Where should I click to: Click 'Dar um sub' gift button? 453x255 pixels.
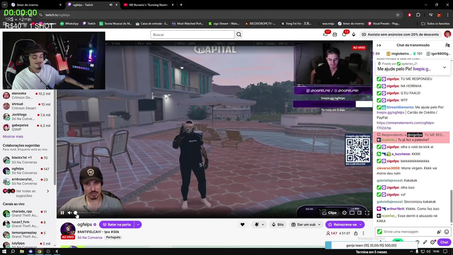pyautogui.click(x=306, y=225)
